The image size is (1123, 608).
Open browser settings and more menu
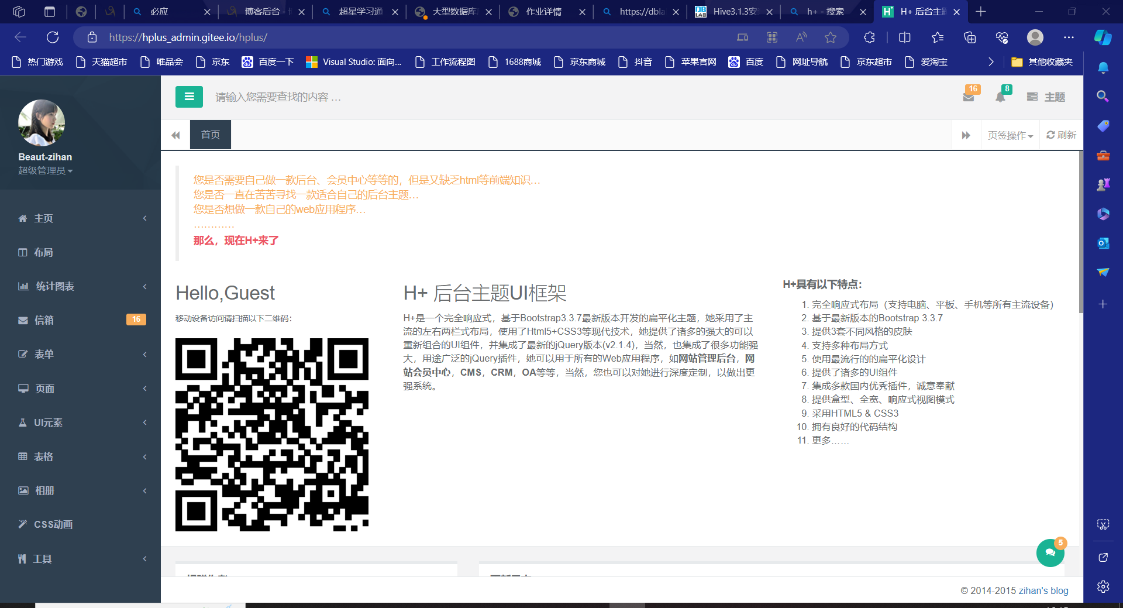coord(1069,37)
